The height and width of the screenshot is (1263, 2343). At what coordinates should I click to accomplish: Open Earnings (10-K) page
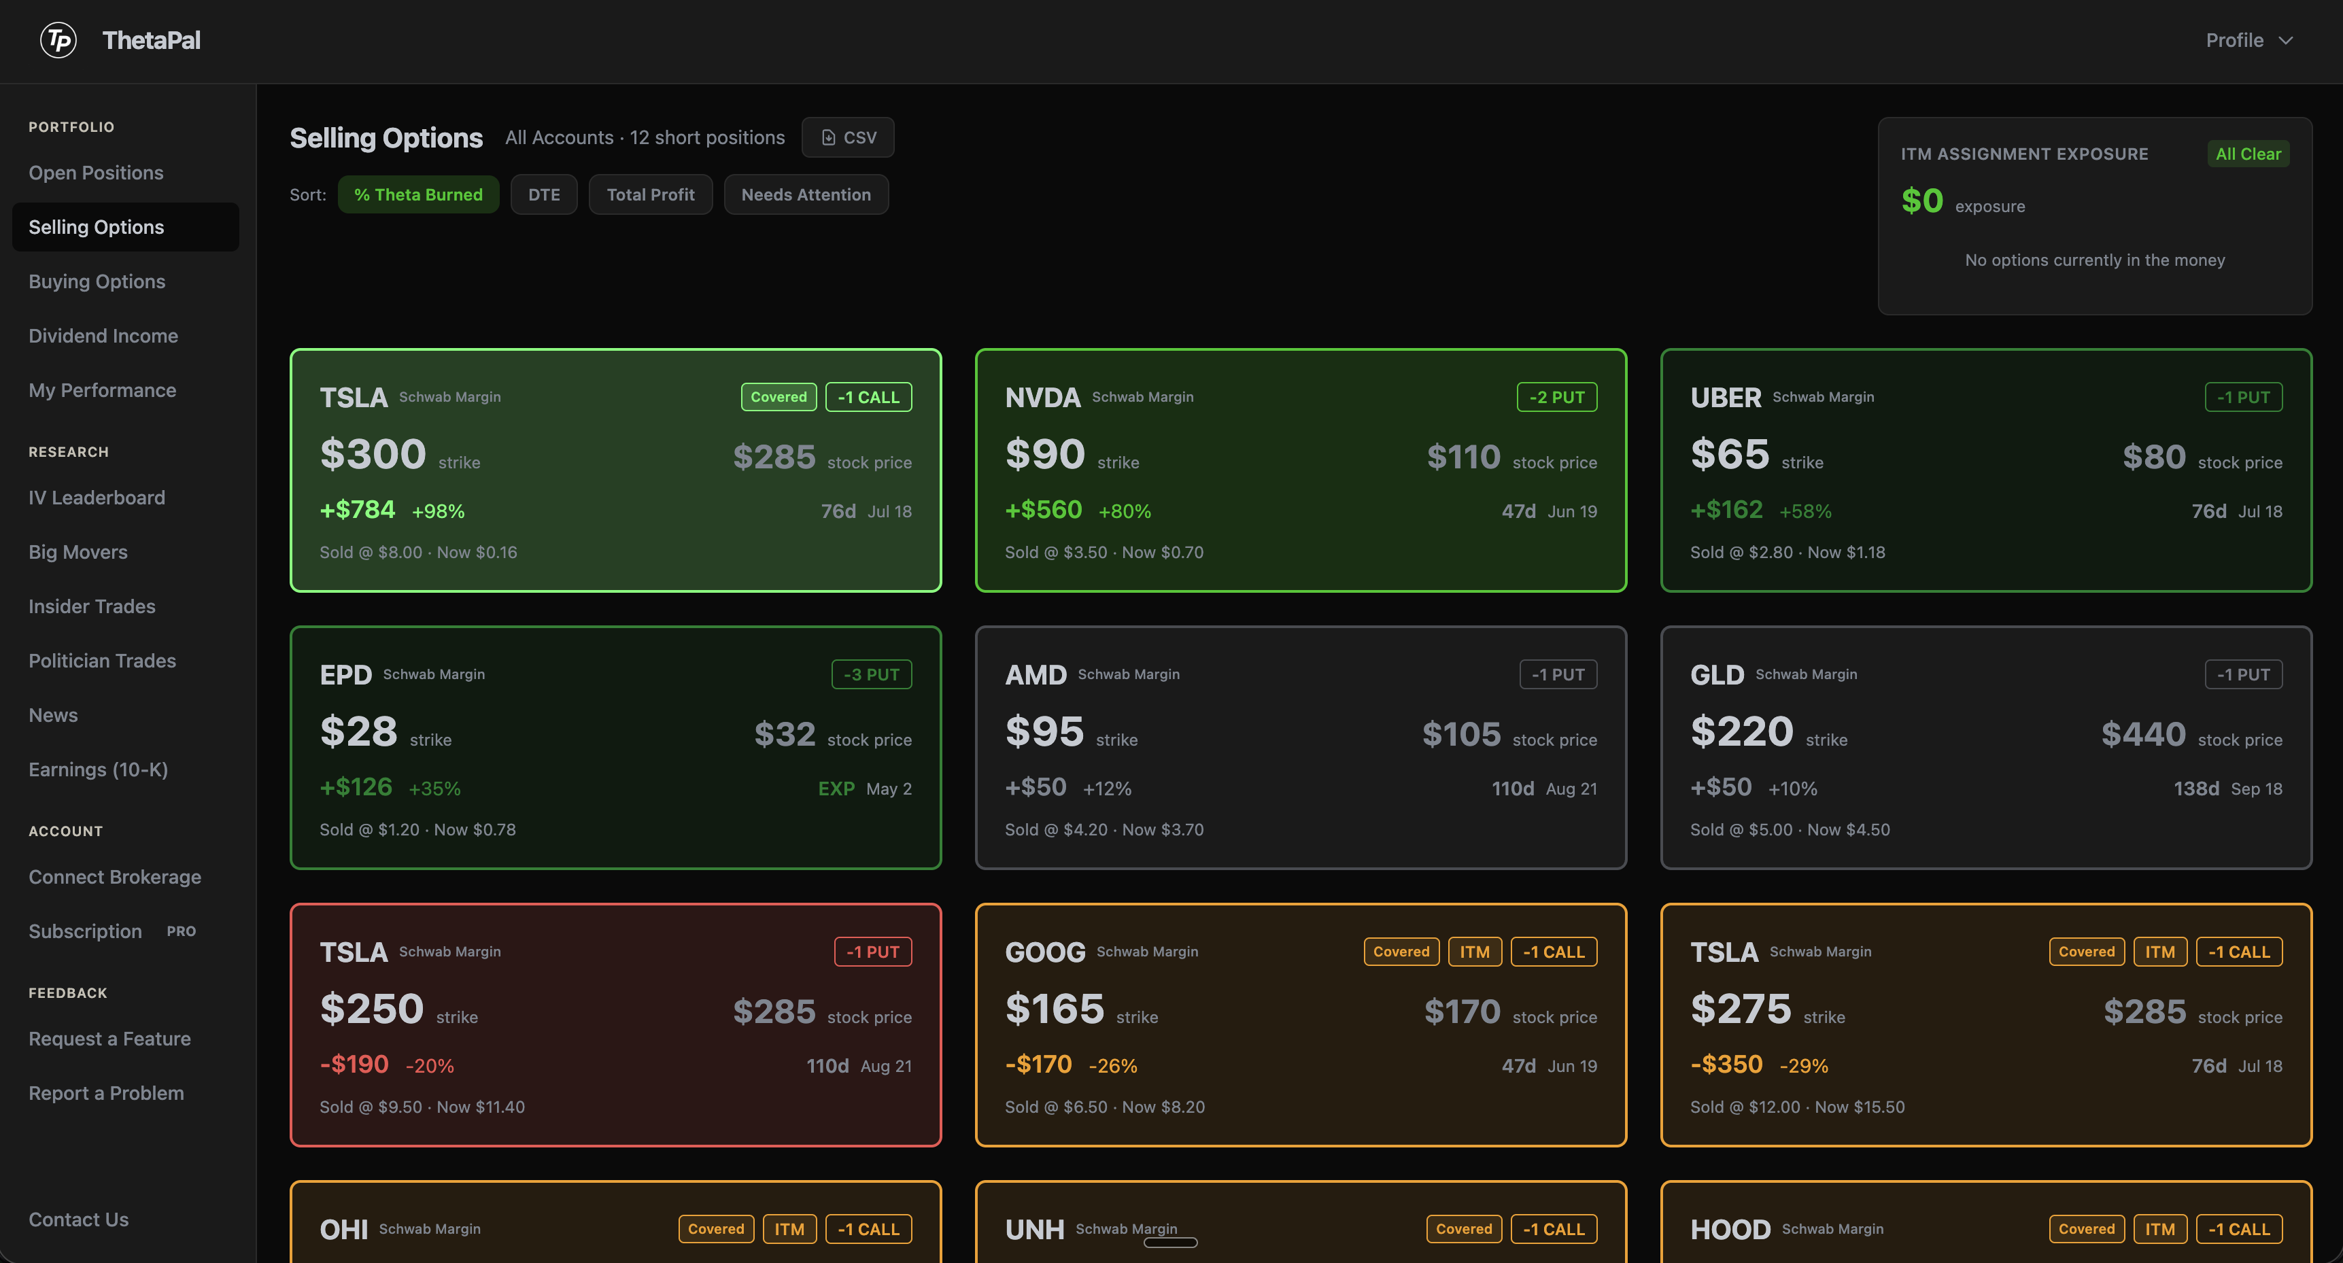[x=126, y=769]
